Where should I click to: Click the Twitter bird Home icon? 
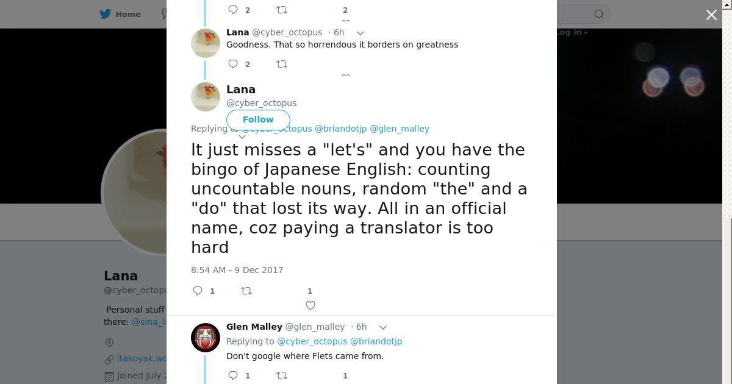(x=106, y=14)
